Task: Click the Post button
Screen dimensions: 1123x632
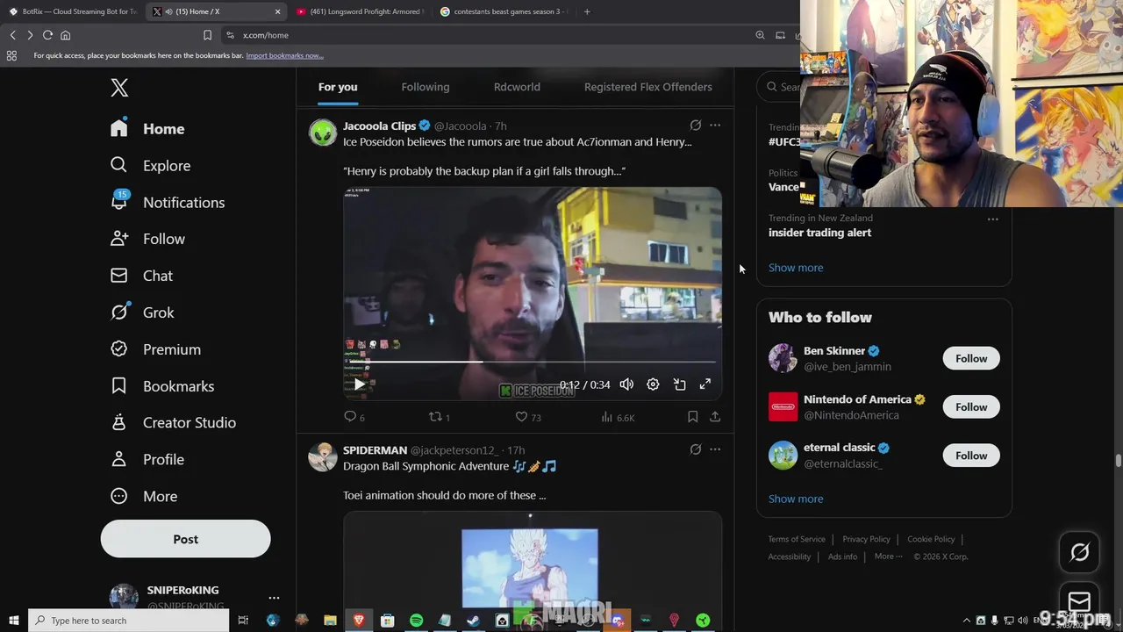Action: [185, 539]
